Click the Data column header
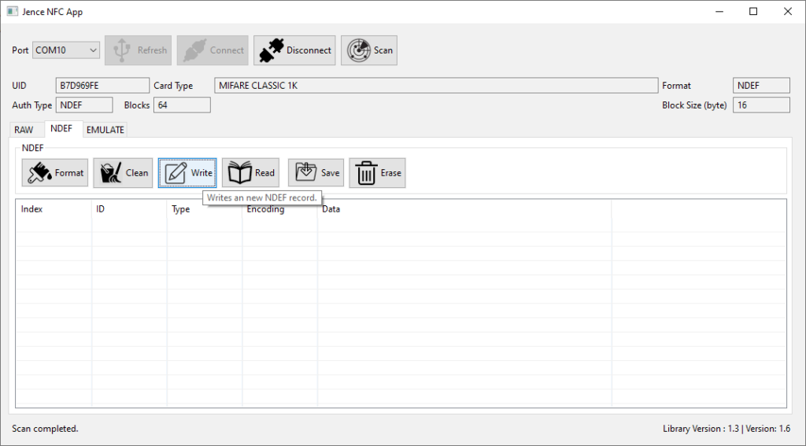 click(464, 209)
